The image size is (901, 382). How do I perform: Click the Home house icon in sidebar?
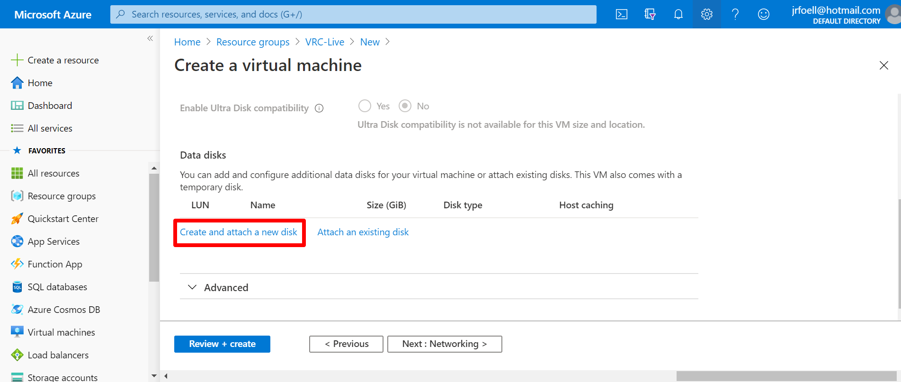point(17,83)
